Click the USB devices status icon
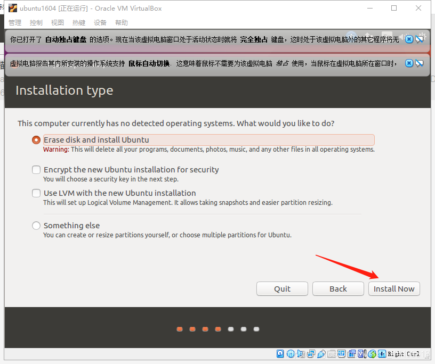The width and height of the screenshot is (435, 364). pyautogui.click(x=321, y=354)
